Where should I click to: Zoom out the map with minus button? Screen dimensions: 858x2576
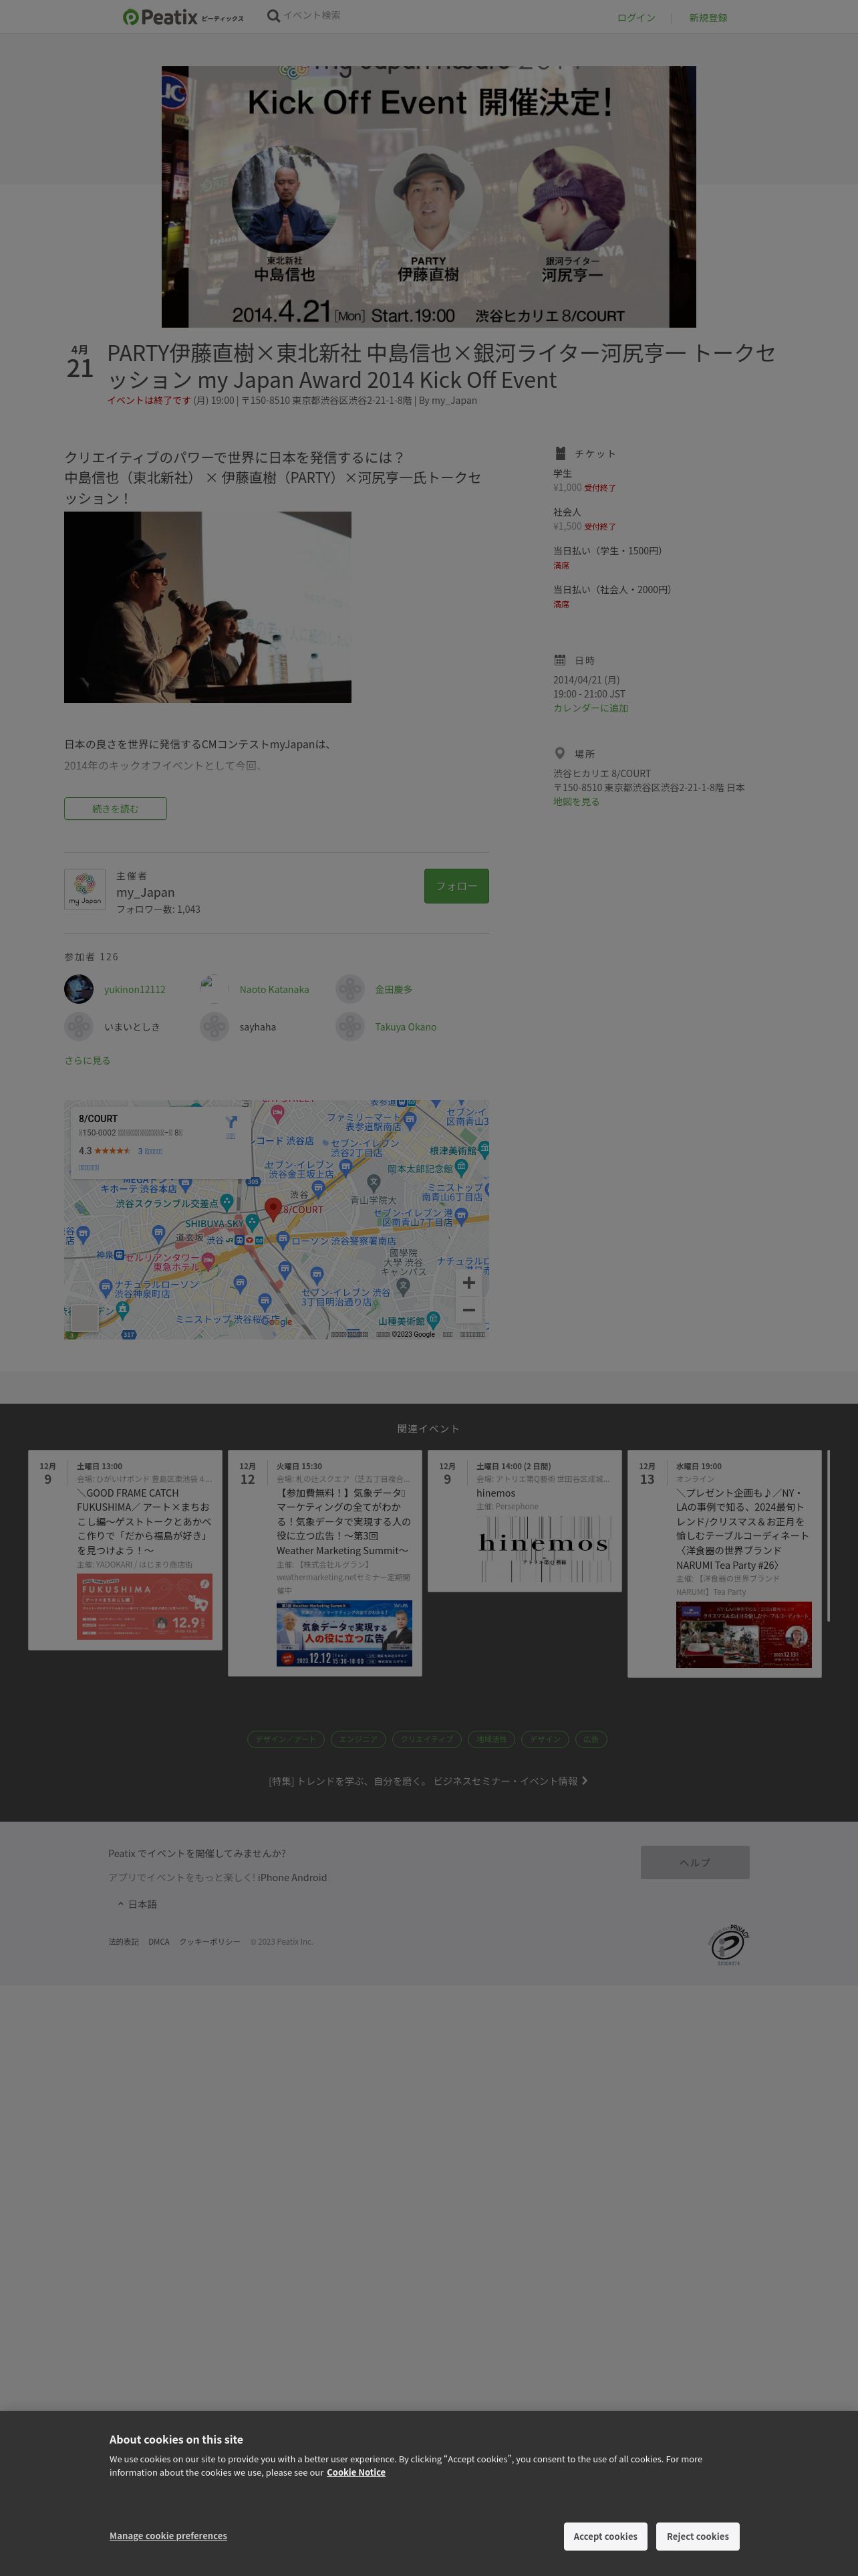[x=468, y=1310]
